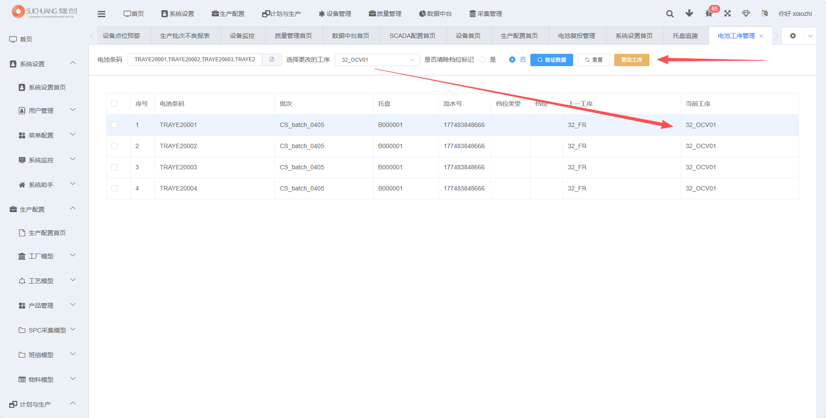The width and height of the screenshot is (826, 418).
Task: Expand the 班组模型 submenu
Action: point(73,354)
